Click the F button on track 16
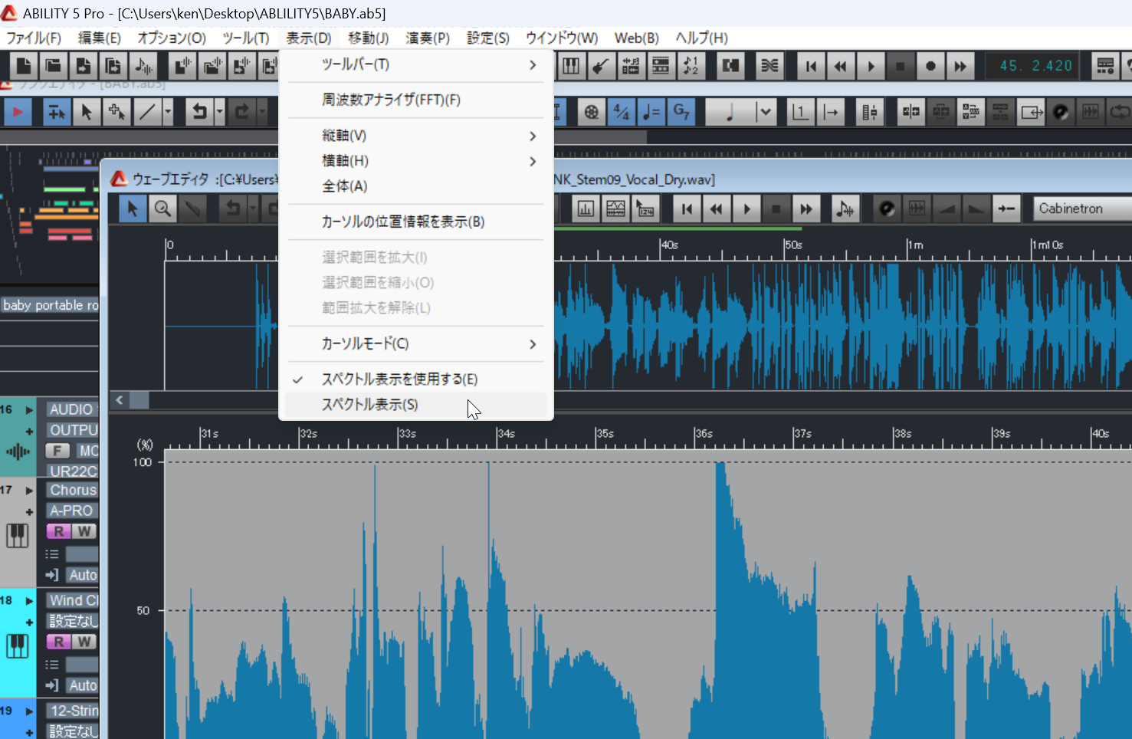Image resolution: width=1132 pixels, height=739 pixels. pyautogui.click(x=57, y=451)
